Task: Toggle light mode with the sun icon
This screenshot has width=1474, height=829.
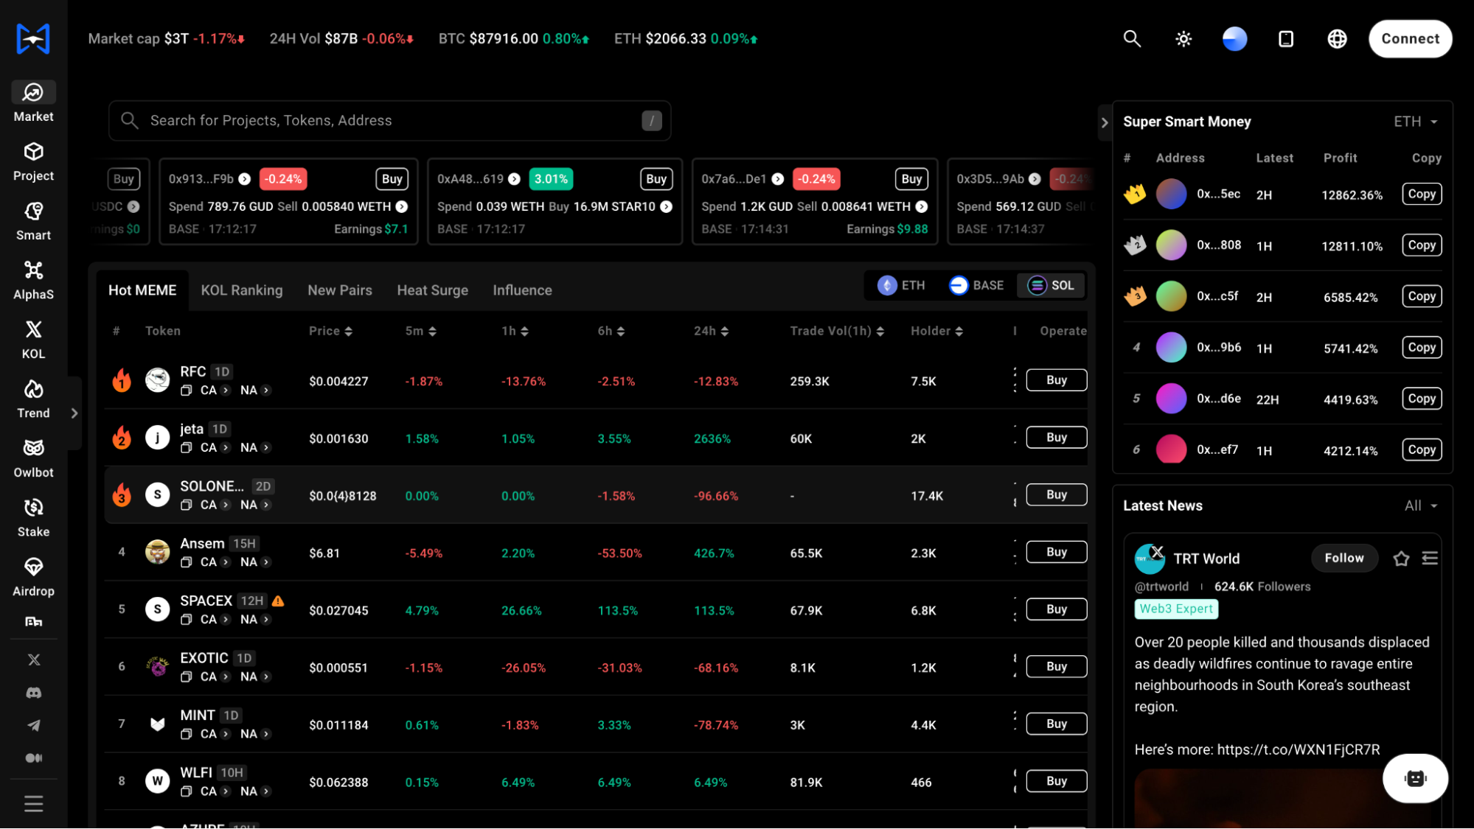Action: [x=1183, y=38]
